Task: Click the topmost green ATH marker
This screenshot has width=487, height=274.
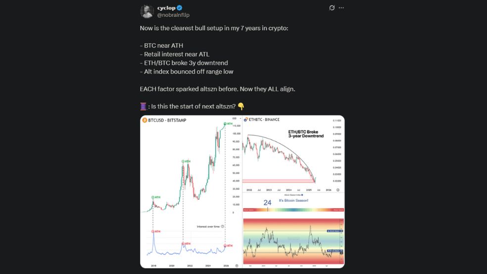Action: point(225,124)
